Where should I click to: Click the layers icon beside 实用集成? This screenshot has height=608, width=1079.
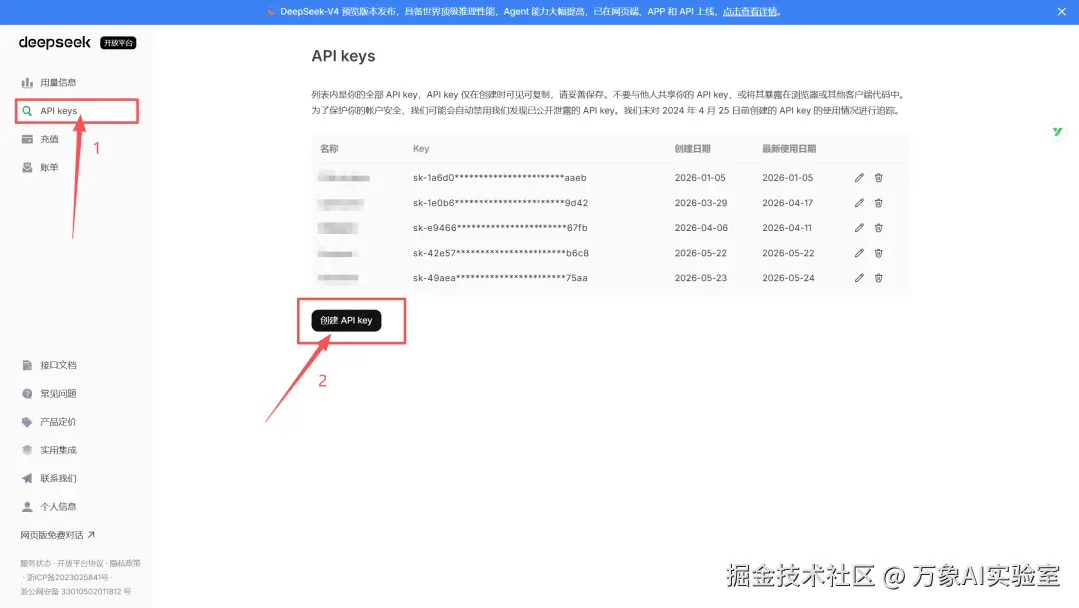[27, 450]
